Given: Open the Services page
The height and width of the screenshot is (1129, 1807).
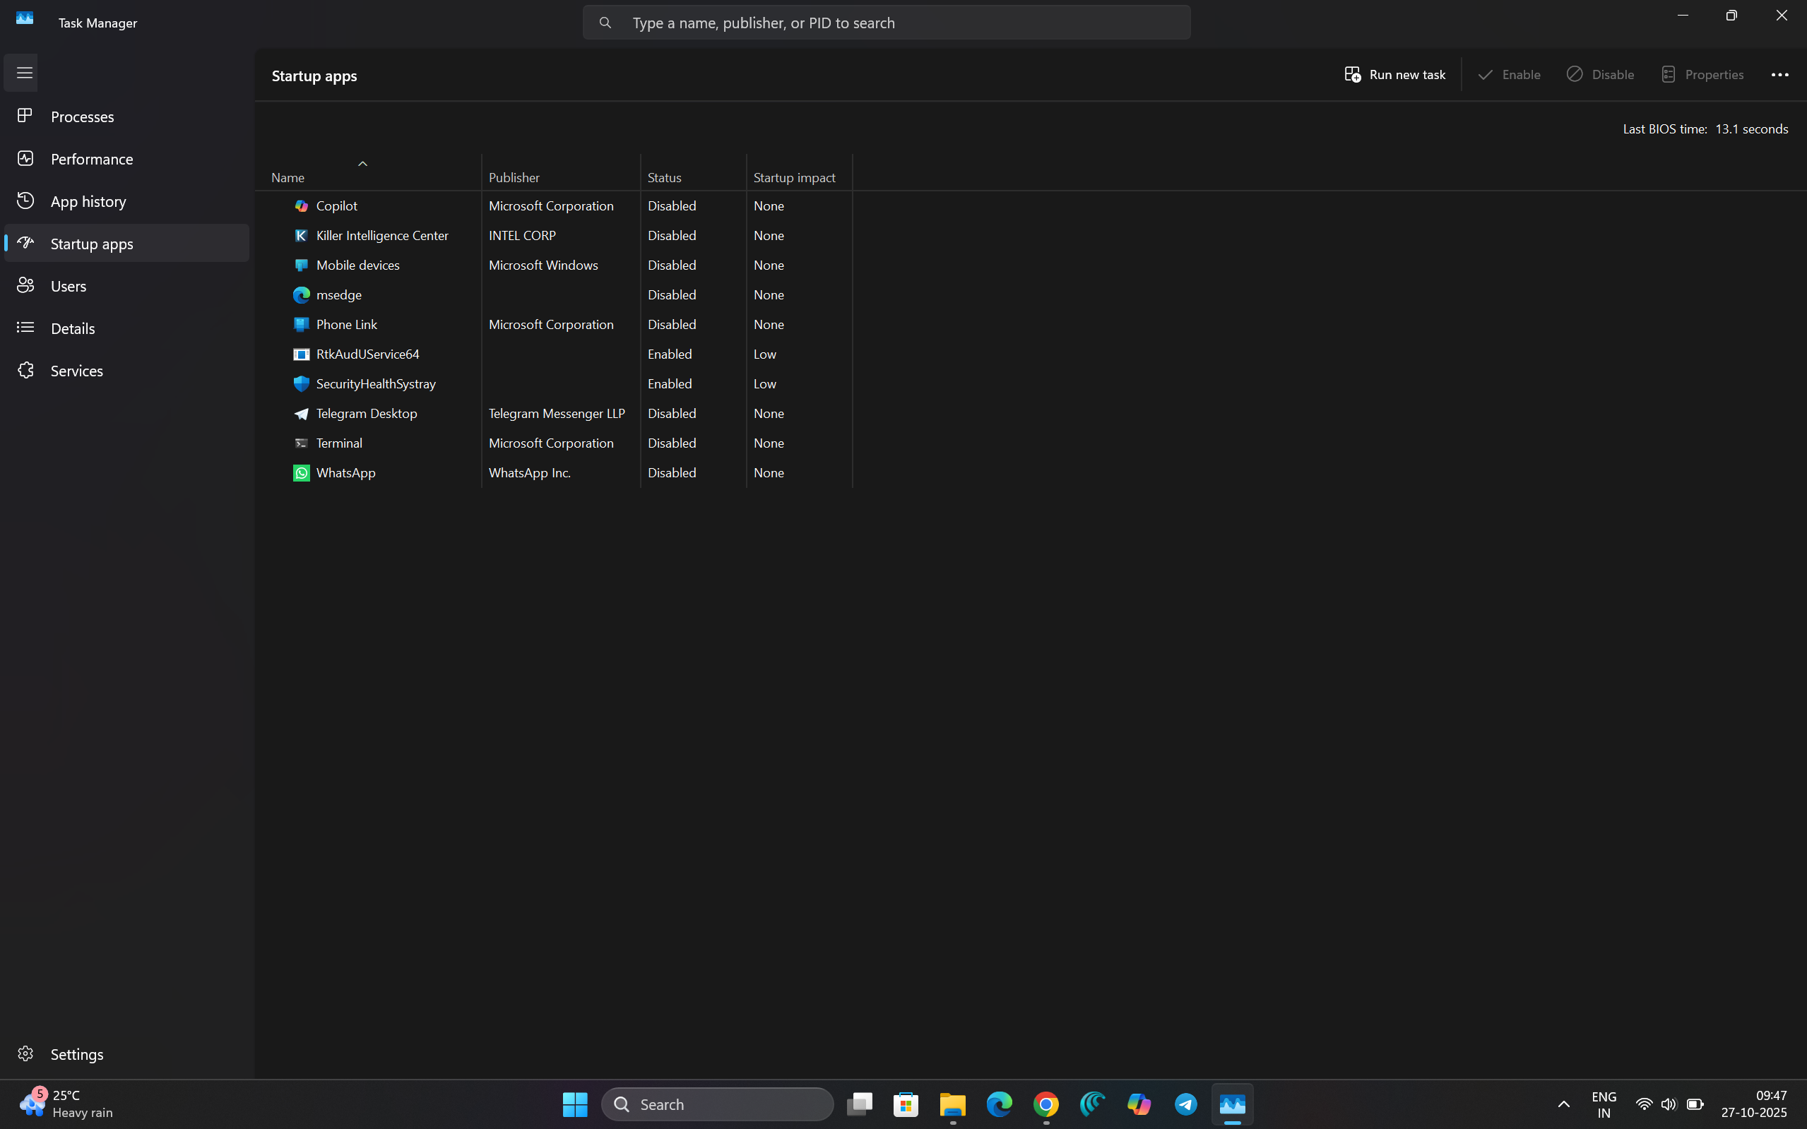Looking at the screenshot, I should click(76, 371).
